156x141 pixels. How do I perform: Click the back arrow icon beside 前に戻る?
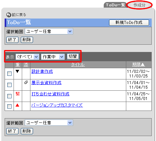point(9,15)
